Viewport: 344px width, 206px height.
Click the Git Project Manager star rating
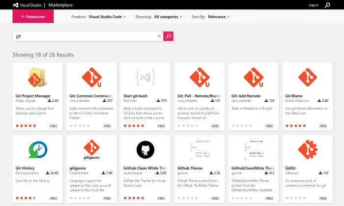tap(26, 126)
